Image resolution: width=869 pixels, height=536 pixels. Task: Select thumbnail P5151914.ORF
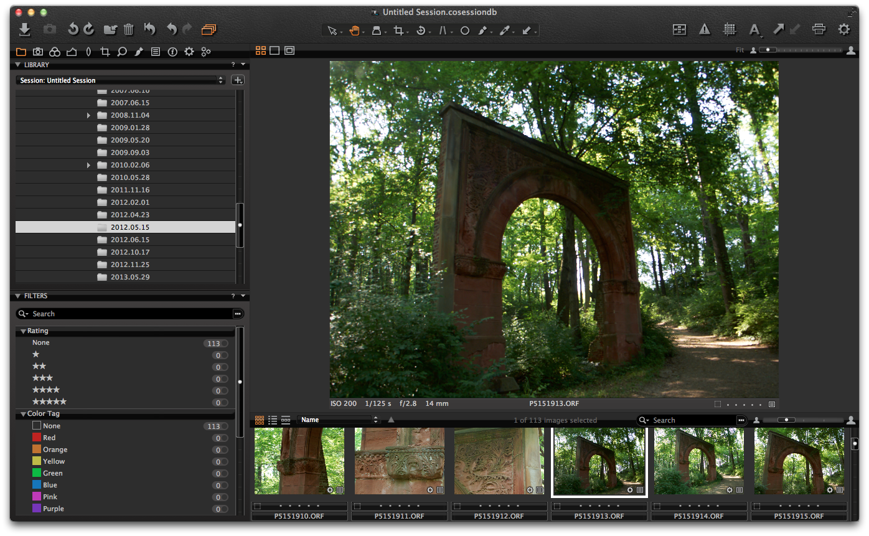click(698, 461)
